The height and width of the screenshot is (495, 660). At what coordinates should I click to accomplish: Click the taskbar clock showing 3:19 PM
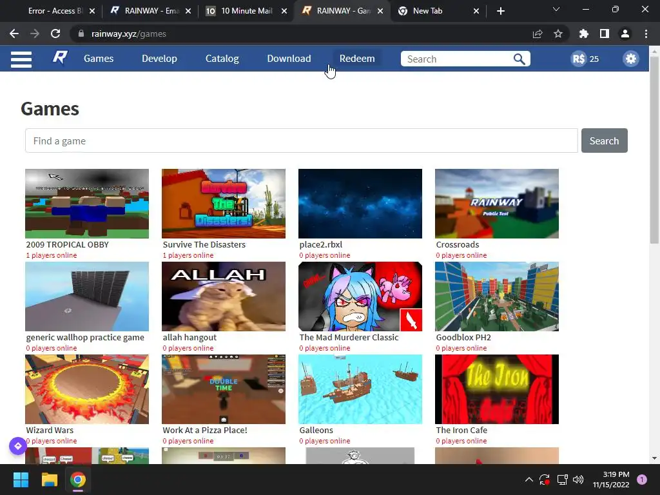tap(611, 480)
